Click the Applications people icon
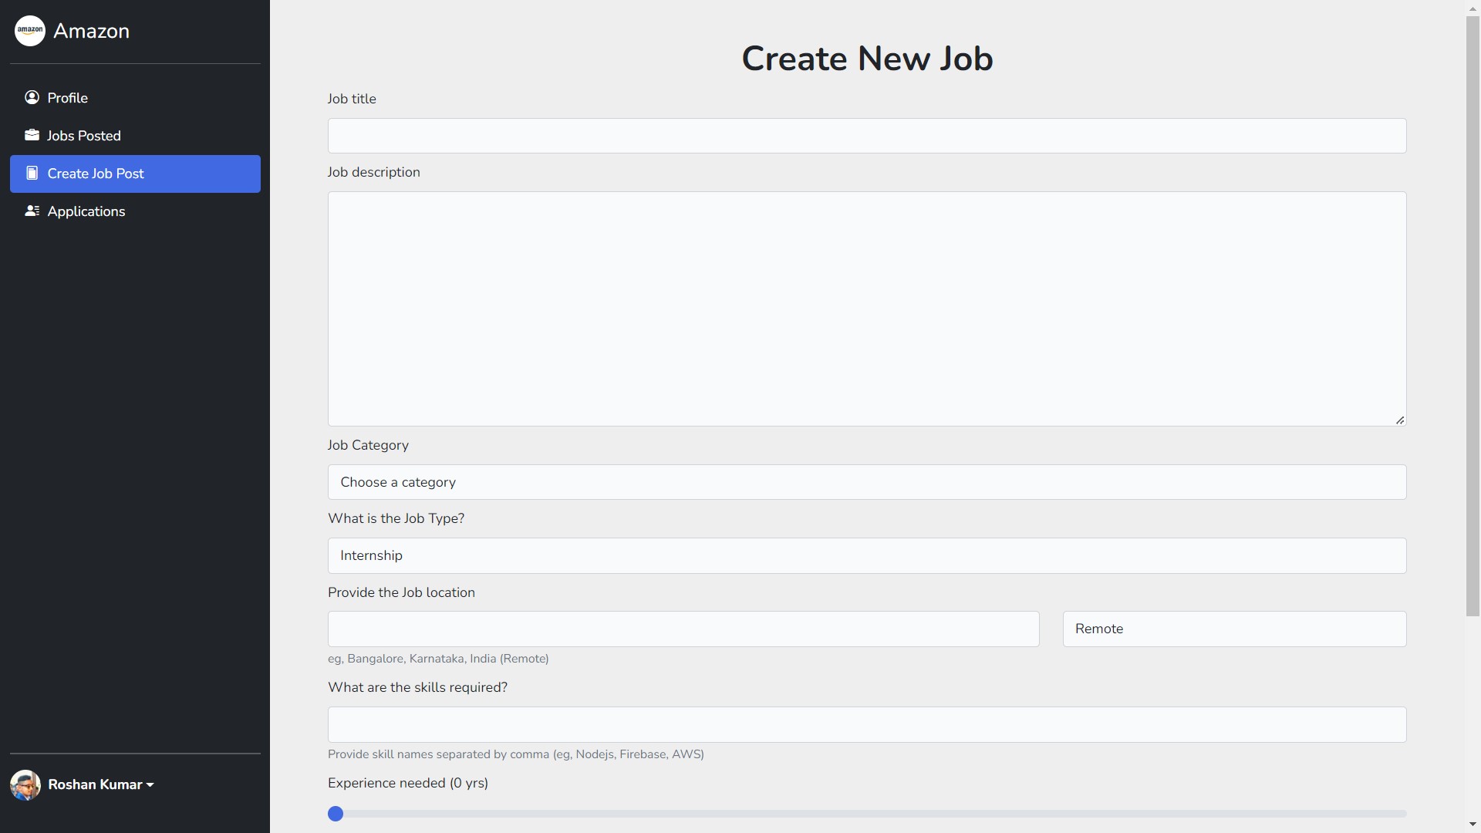The height and width of the screenshot is (833, 1481). click(x=32, y=211)
